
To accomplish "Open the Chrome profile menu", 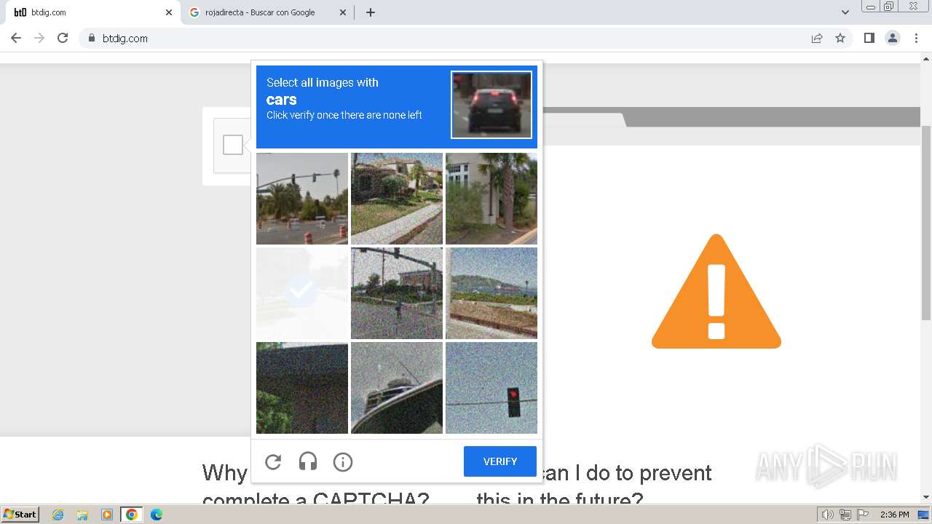I will pos(893,38).
